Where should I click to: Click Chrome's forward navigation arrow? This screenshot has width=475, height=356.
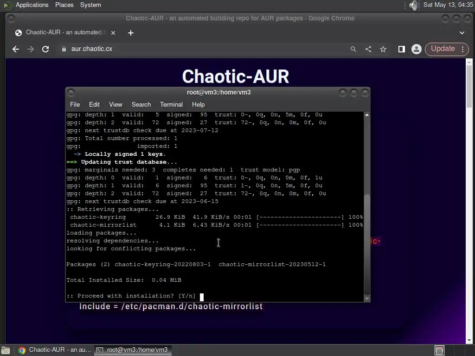[31, 49]
